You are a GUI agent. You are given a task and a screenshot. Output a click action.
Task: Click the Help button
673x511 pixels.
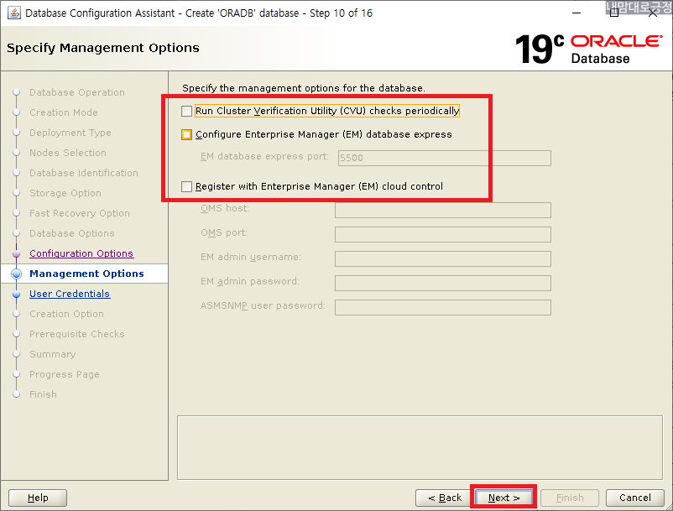point(38,498)
